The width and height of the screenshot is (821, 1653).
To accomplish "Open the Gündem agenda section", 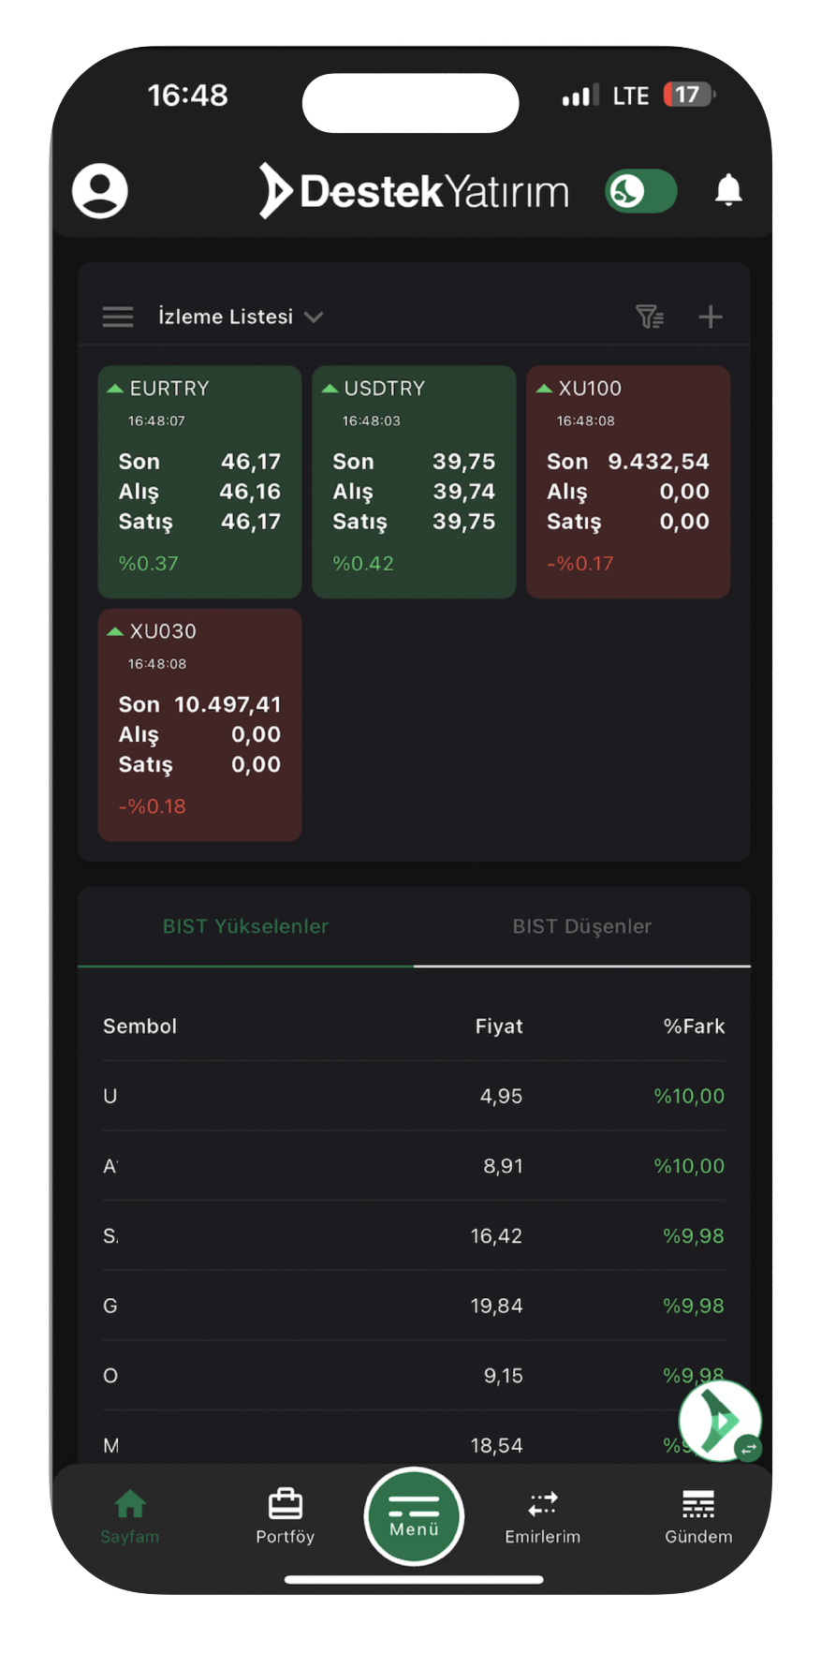I will (698, 1515).
